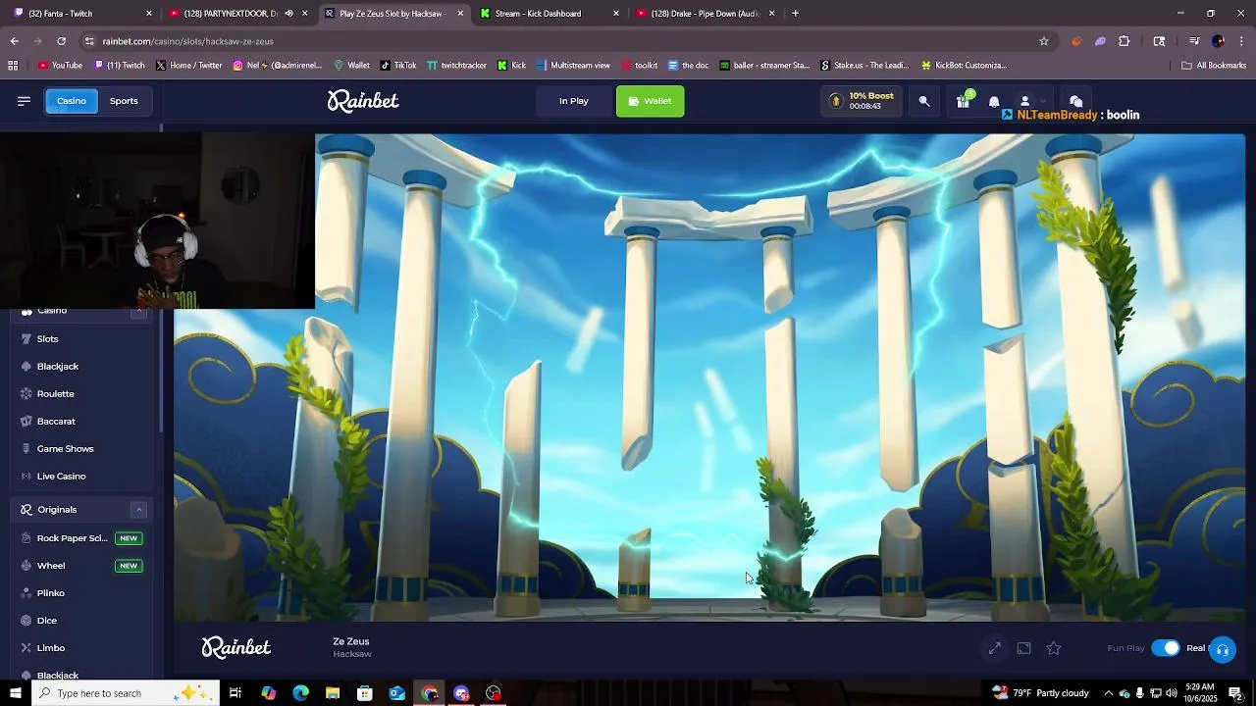1256x706 pixels.
Task: Open Task View on taskbar
Action: pos(235,693)
